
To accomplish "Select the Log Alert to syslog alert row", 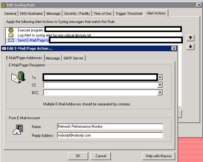I will (x=94, y=35).
